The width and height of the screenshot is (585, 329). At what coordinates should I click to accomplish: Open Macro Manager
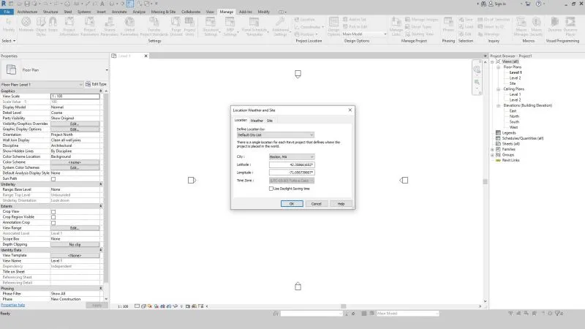(521, 26)
